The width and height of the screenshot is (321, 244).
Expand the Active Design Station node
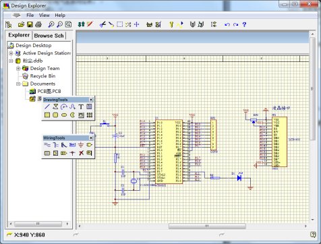point(11,53)
